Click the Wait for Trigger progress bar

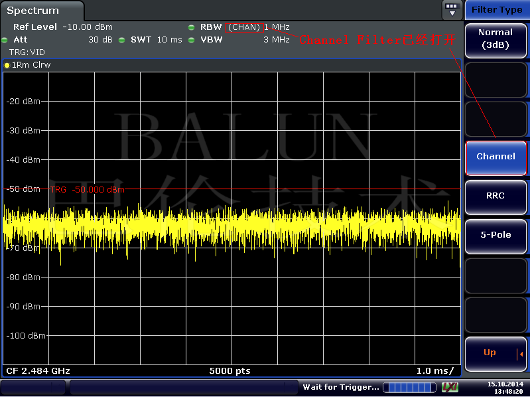click(409, 387)
